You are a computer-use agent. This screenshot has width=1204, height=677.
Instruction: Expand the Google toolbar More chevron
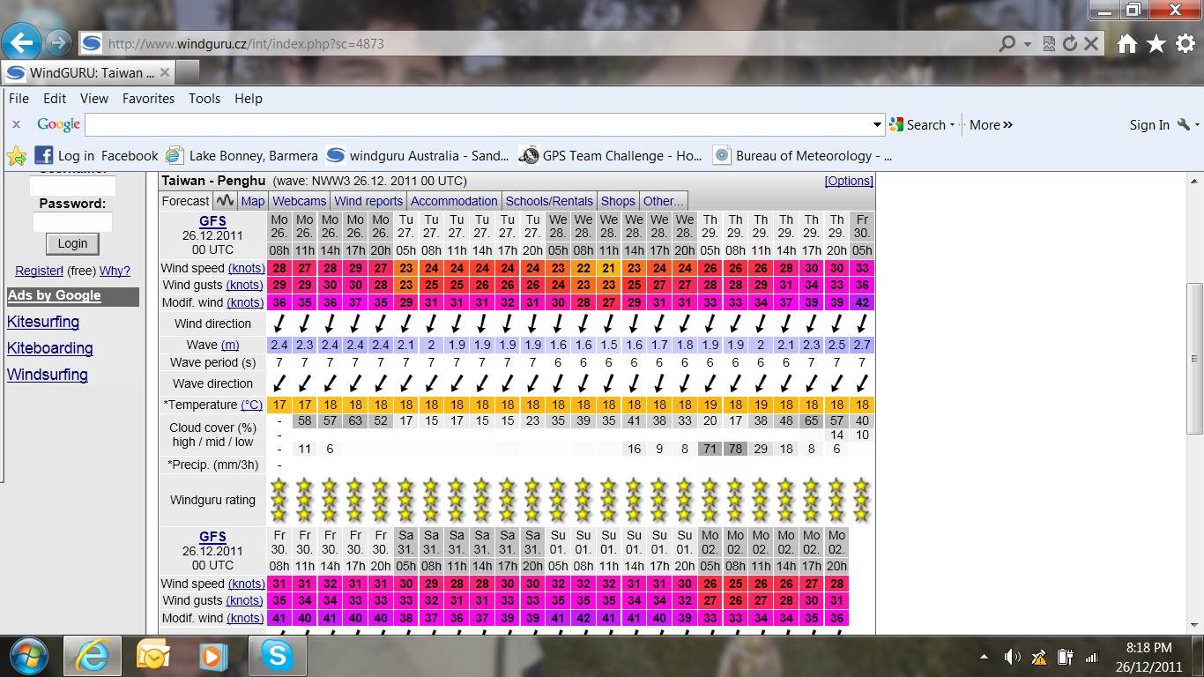991,125
